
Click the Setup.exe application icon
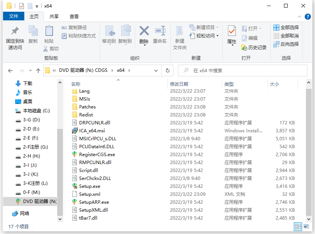coord(75,186)
